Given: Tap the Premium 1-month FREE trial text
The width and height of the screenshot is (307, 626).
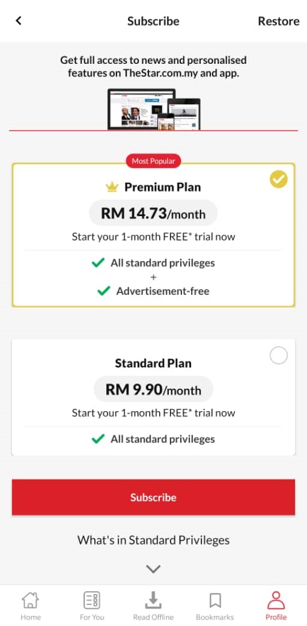Looking at the screenshot, I should [154, 237].
